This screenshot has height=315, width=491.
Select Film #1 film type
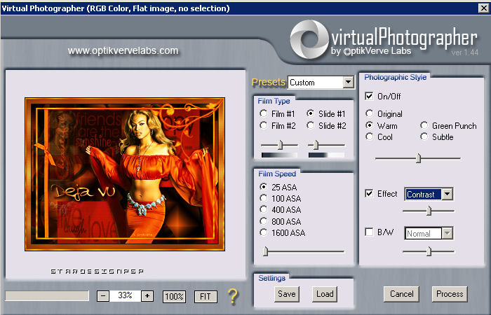(x=263, y=113)
